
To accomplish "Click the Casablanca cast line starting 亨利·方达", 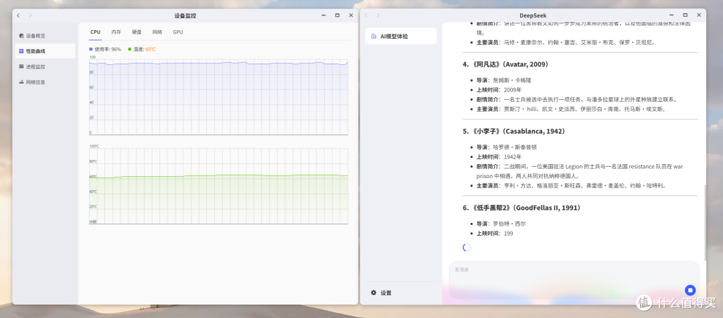I will coord(571,185).
